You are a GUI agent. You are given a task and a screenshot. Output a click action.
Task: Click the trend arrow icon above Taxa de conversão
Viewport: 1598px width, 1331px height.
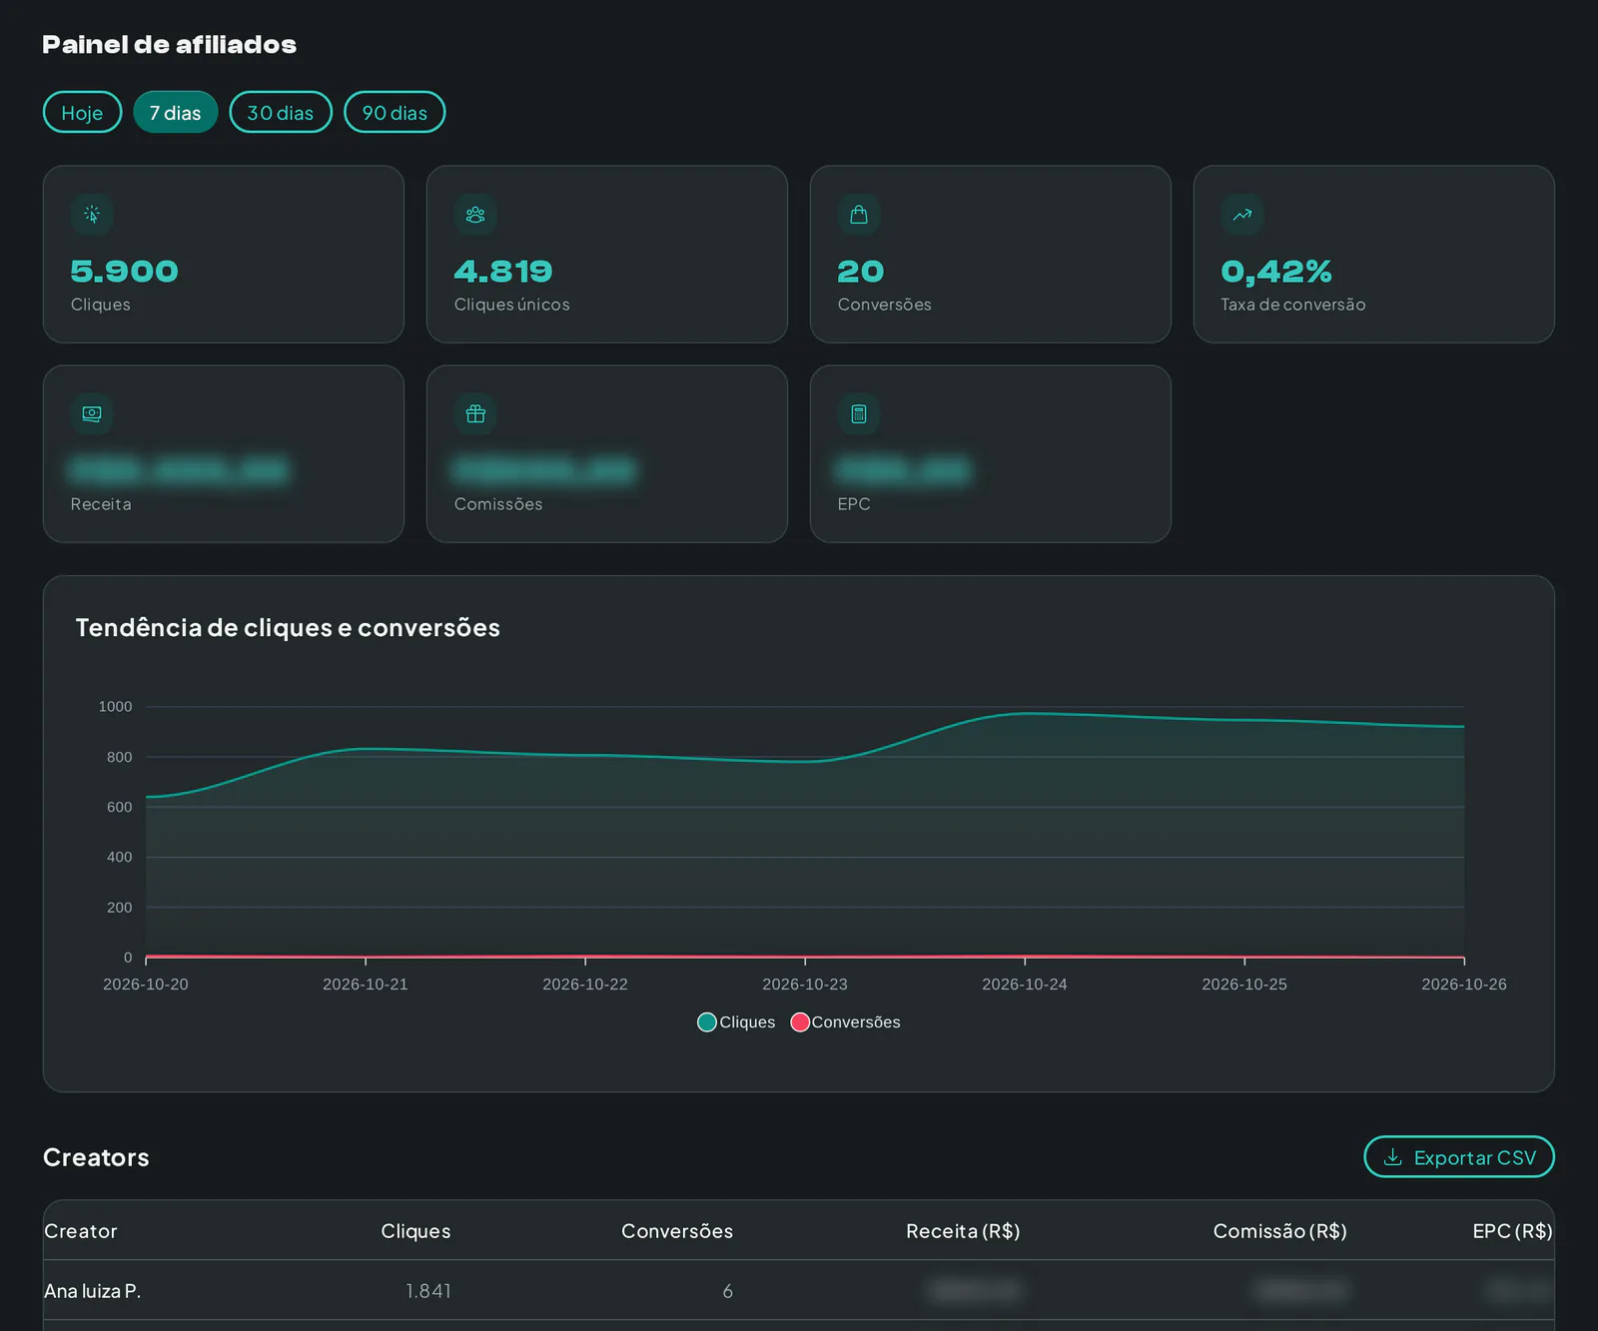1242,215
